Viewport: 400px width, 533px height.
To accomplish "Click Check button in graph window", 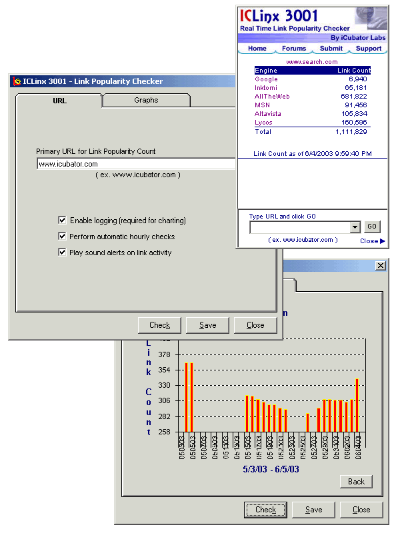I will pyautogui.click(x=265, y=510).
